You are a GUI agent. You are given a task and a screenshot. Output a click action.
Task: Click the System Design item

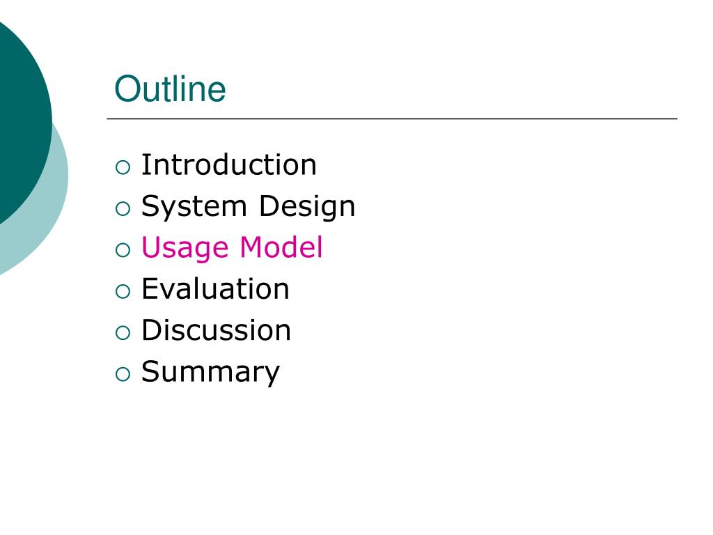(249, 207)
